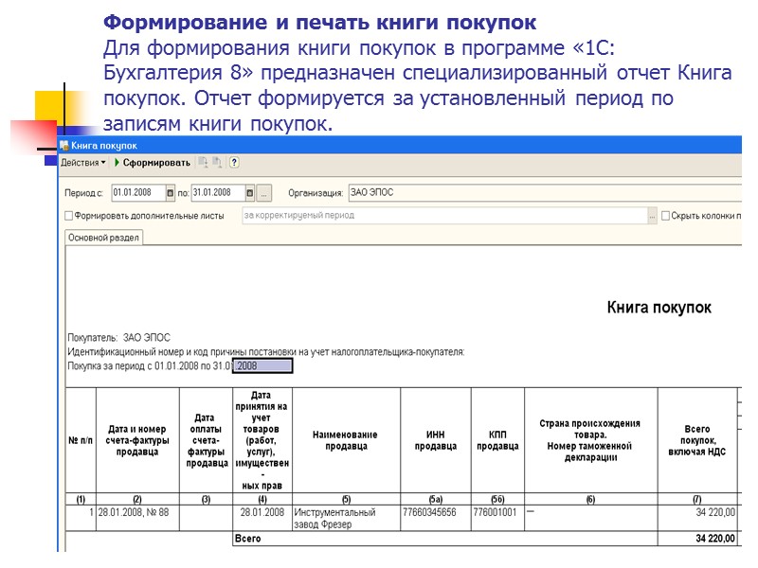Image resolution: width=758 pixels, height=568 pixels.
Task: Click the column number (4) cell
Action: tap(262, 499)
